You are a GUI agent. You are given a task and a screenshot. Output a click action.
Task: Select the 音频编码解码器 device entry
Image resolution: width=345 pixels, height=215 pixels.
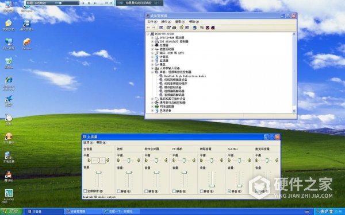174,95
